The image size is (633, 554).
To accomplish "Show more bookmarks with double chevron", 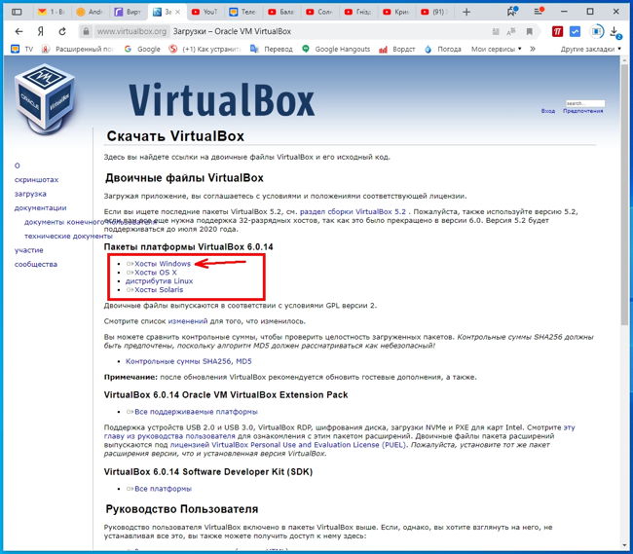I will click(x=533, y=49).
